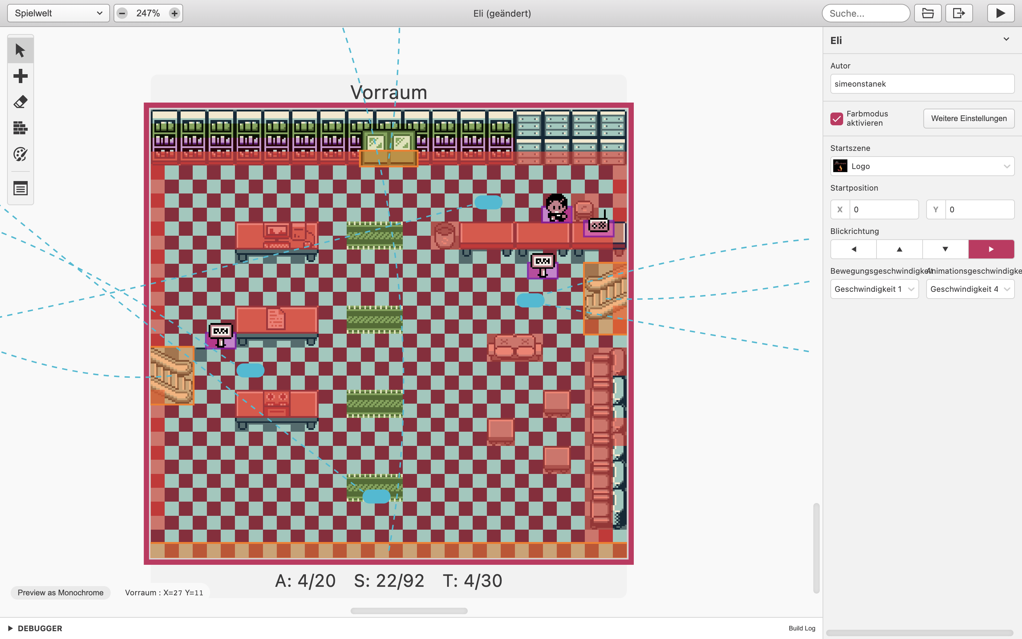Select the blue trigger beside right staircase
The height and width of the screenshot is (639, 1022).
point(531,300)
